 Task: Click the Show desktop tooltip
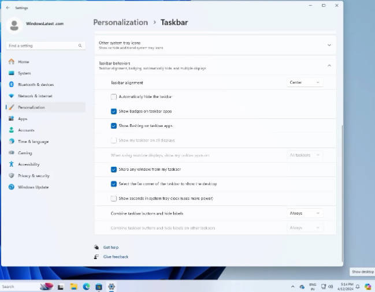tap(362, 272)
